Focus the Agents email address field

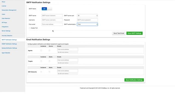click(68, 50)
